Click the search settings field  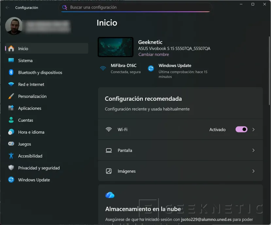point(135,7)
